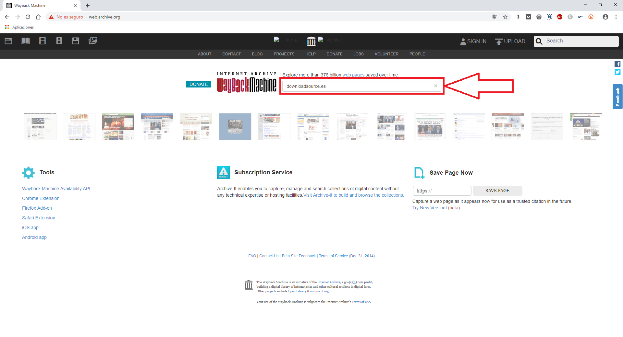The image size is (623, 337).
Task: Open the Feedback side tab
Action: 617,97
